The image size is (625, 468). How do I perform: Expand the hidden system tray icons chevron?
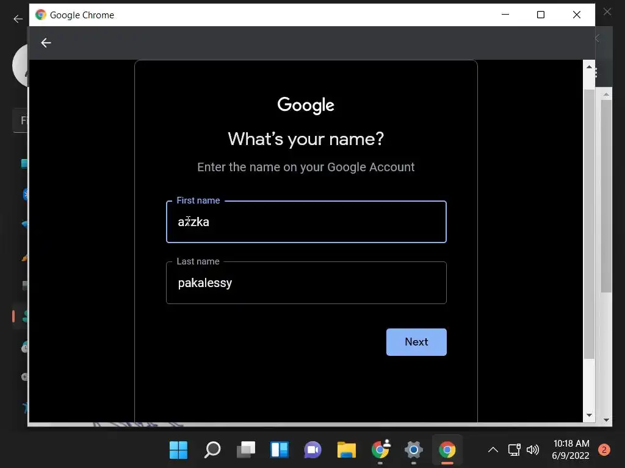point(493,450)
